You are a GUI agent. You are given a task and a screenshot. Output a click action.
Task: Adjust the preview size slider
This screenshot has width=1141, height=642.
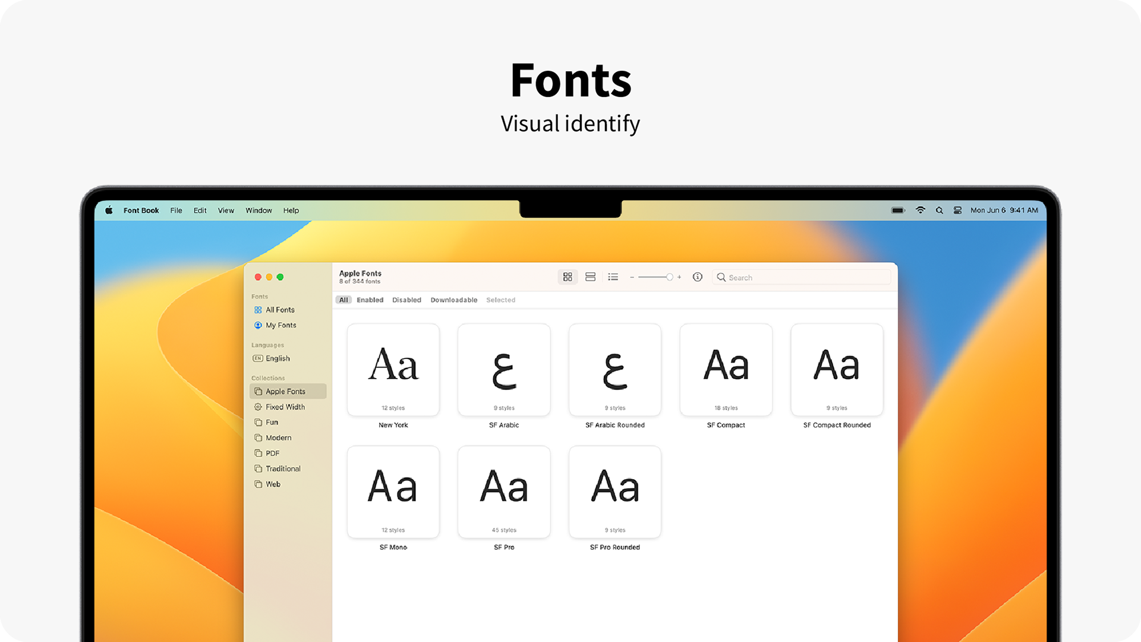655,277
